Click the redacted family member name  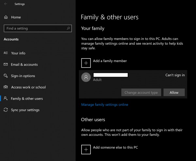tap(111, 75)
